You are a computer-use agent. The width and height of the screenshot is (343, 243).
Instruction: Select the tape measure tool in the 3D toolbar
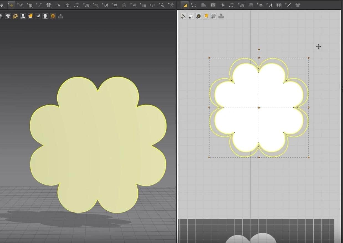coord(162,5)
